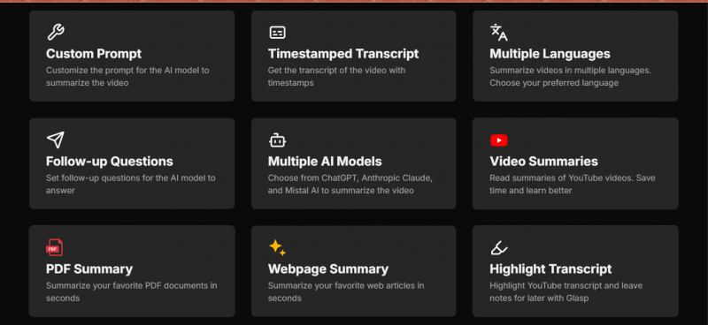Click 'Summarize your favorite web articles' text
Viewport: 708px width, 325px height.
tap(346, 291)
